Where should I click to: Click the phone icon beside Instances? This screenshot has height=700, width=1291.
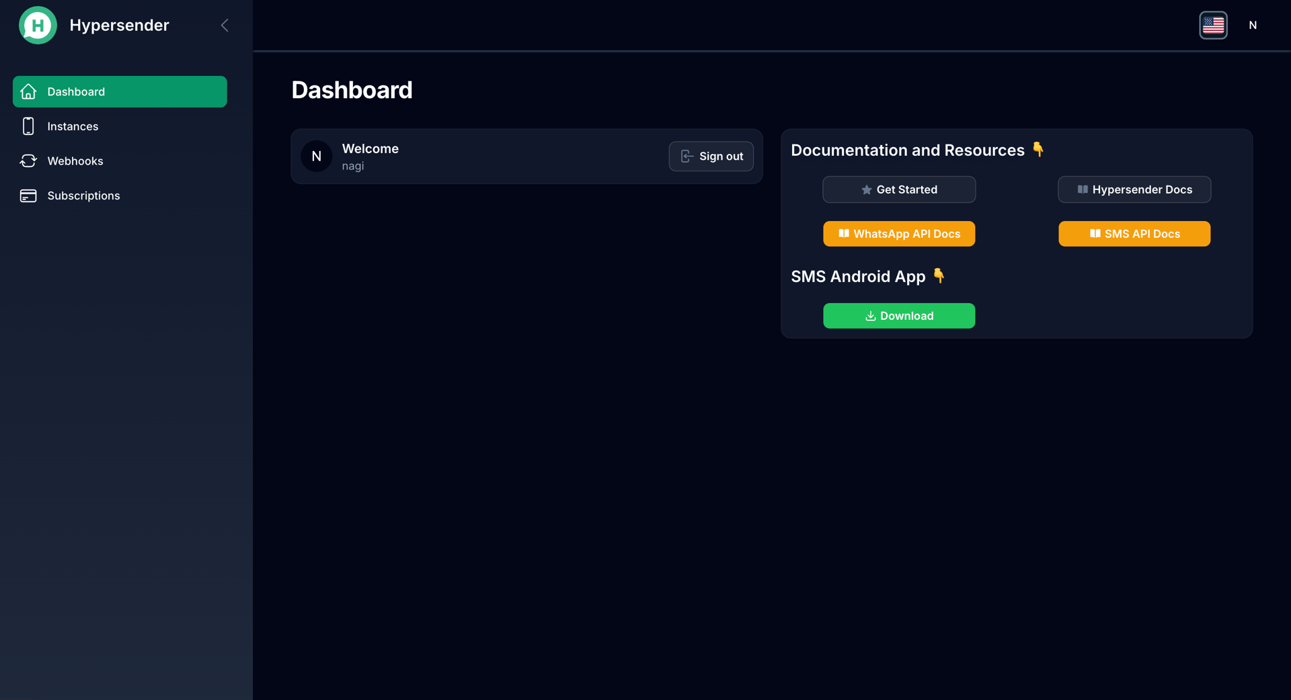pos(28,126)
